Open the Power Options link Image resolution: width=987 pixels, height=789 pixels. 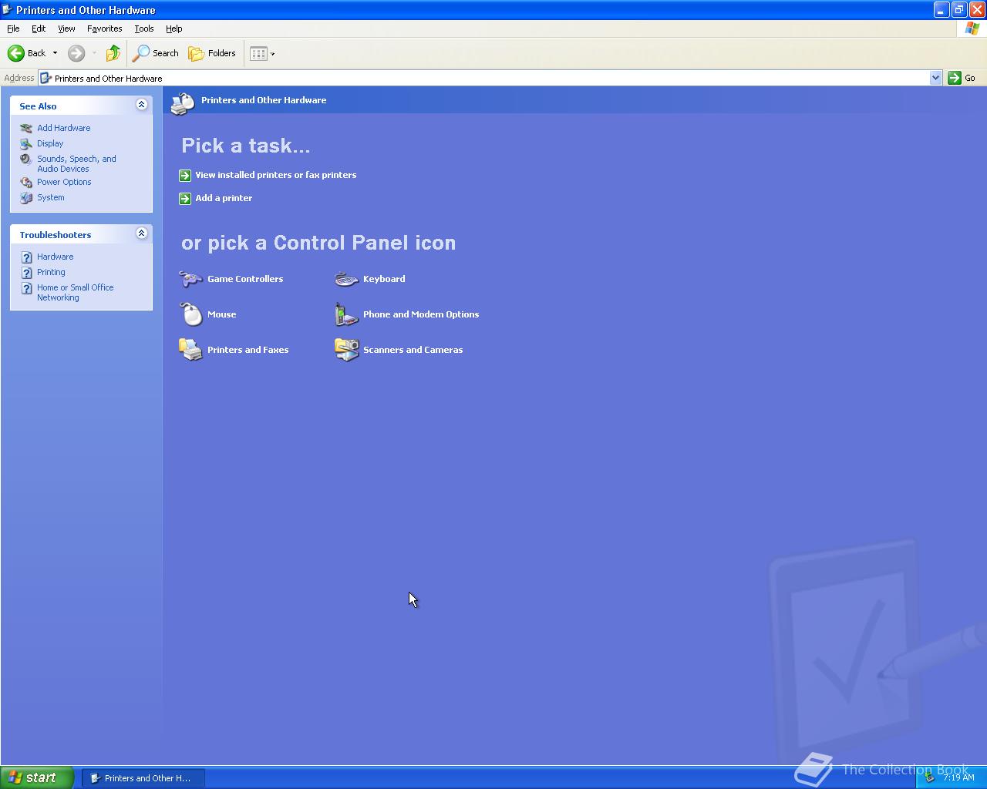click(64, 182)
